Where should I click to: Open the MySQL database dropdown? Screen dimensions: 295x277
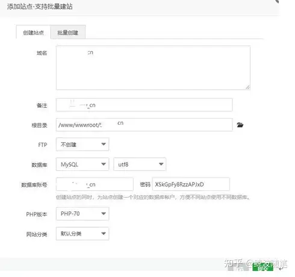(82, 164)
